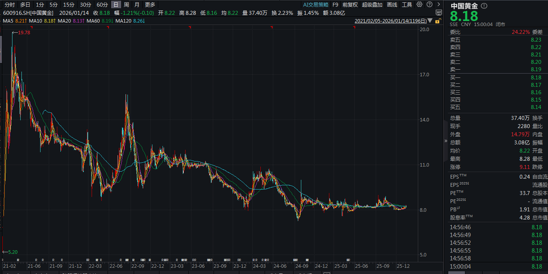Click the 2021/02/05-2026/01/14 date range link

tap(390, 21)
